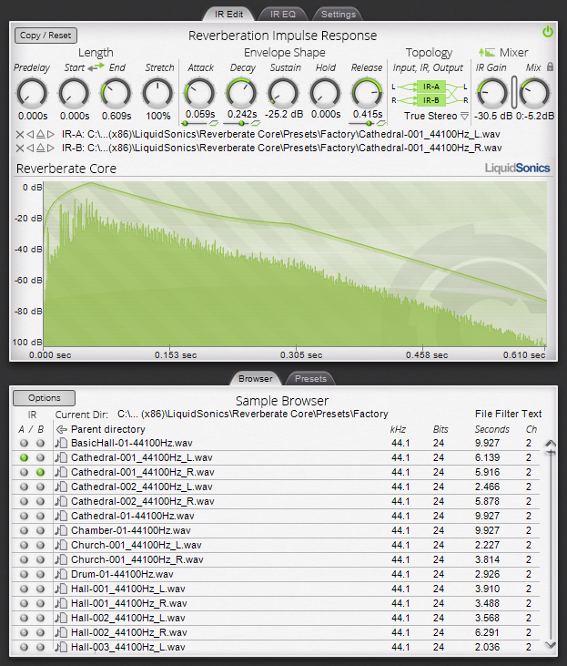Screen dimensions: 567x666
Task: Click the Sample Browser vertical scrollbar
Action: 551,544
